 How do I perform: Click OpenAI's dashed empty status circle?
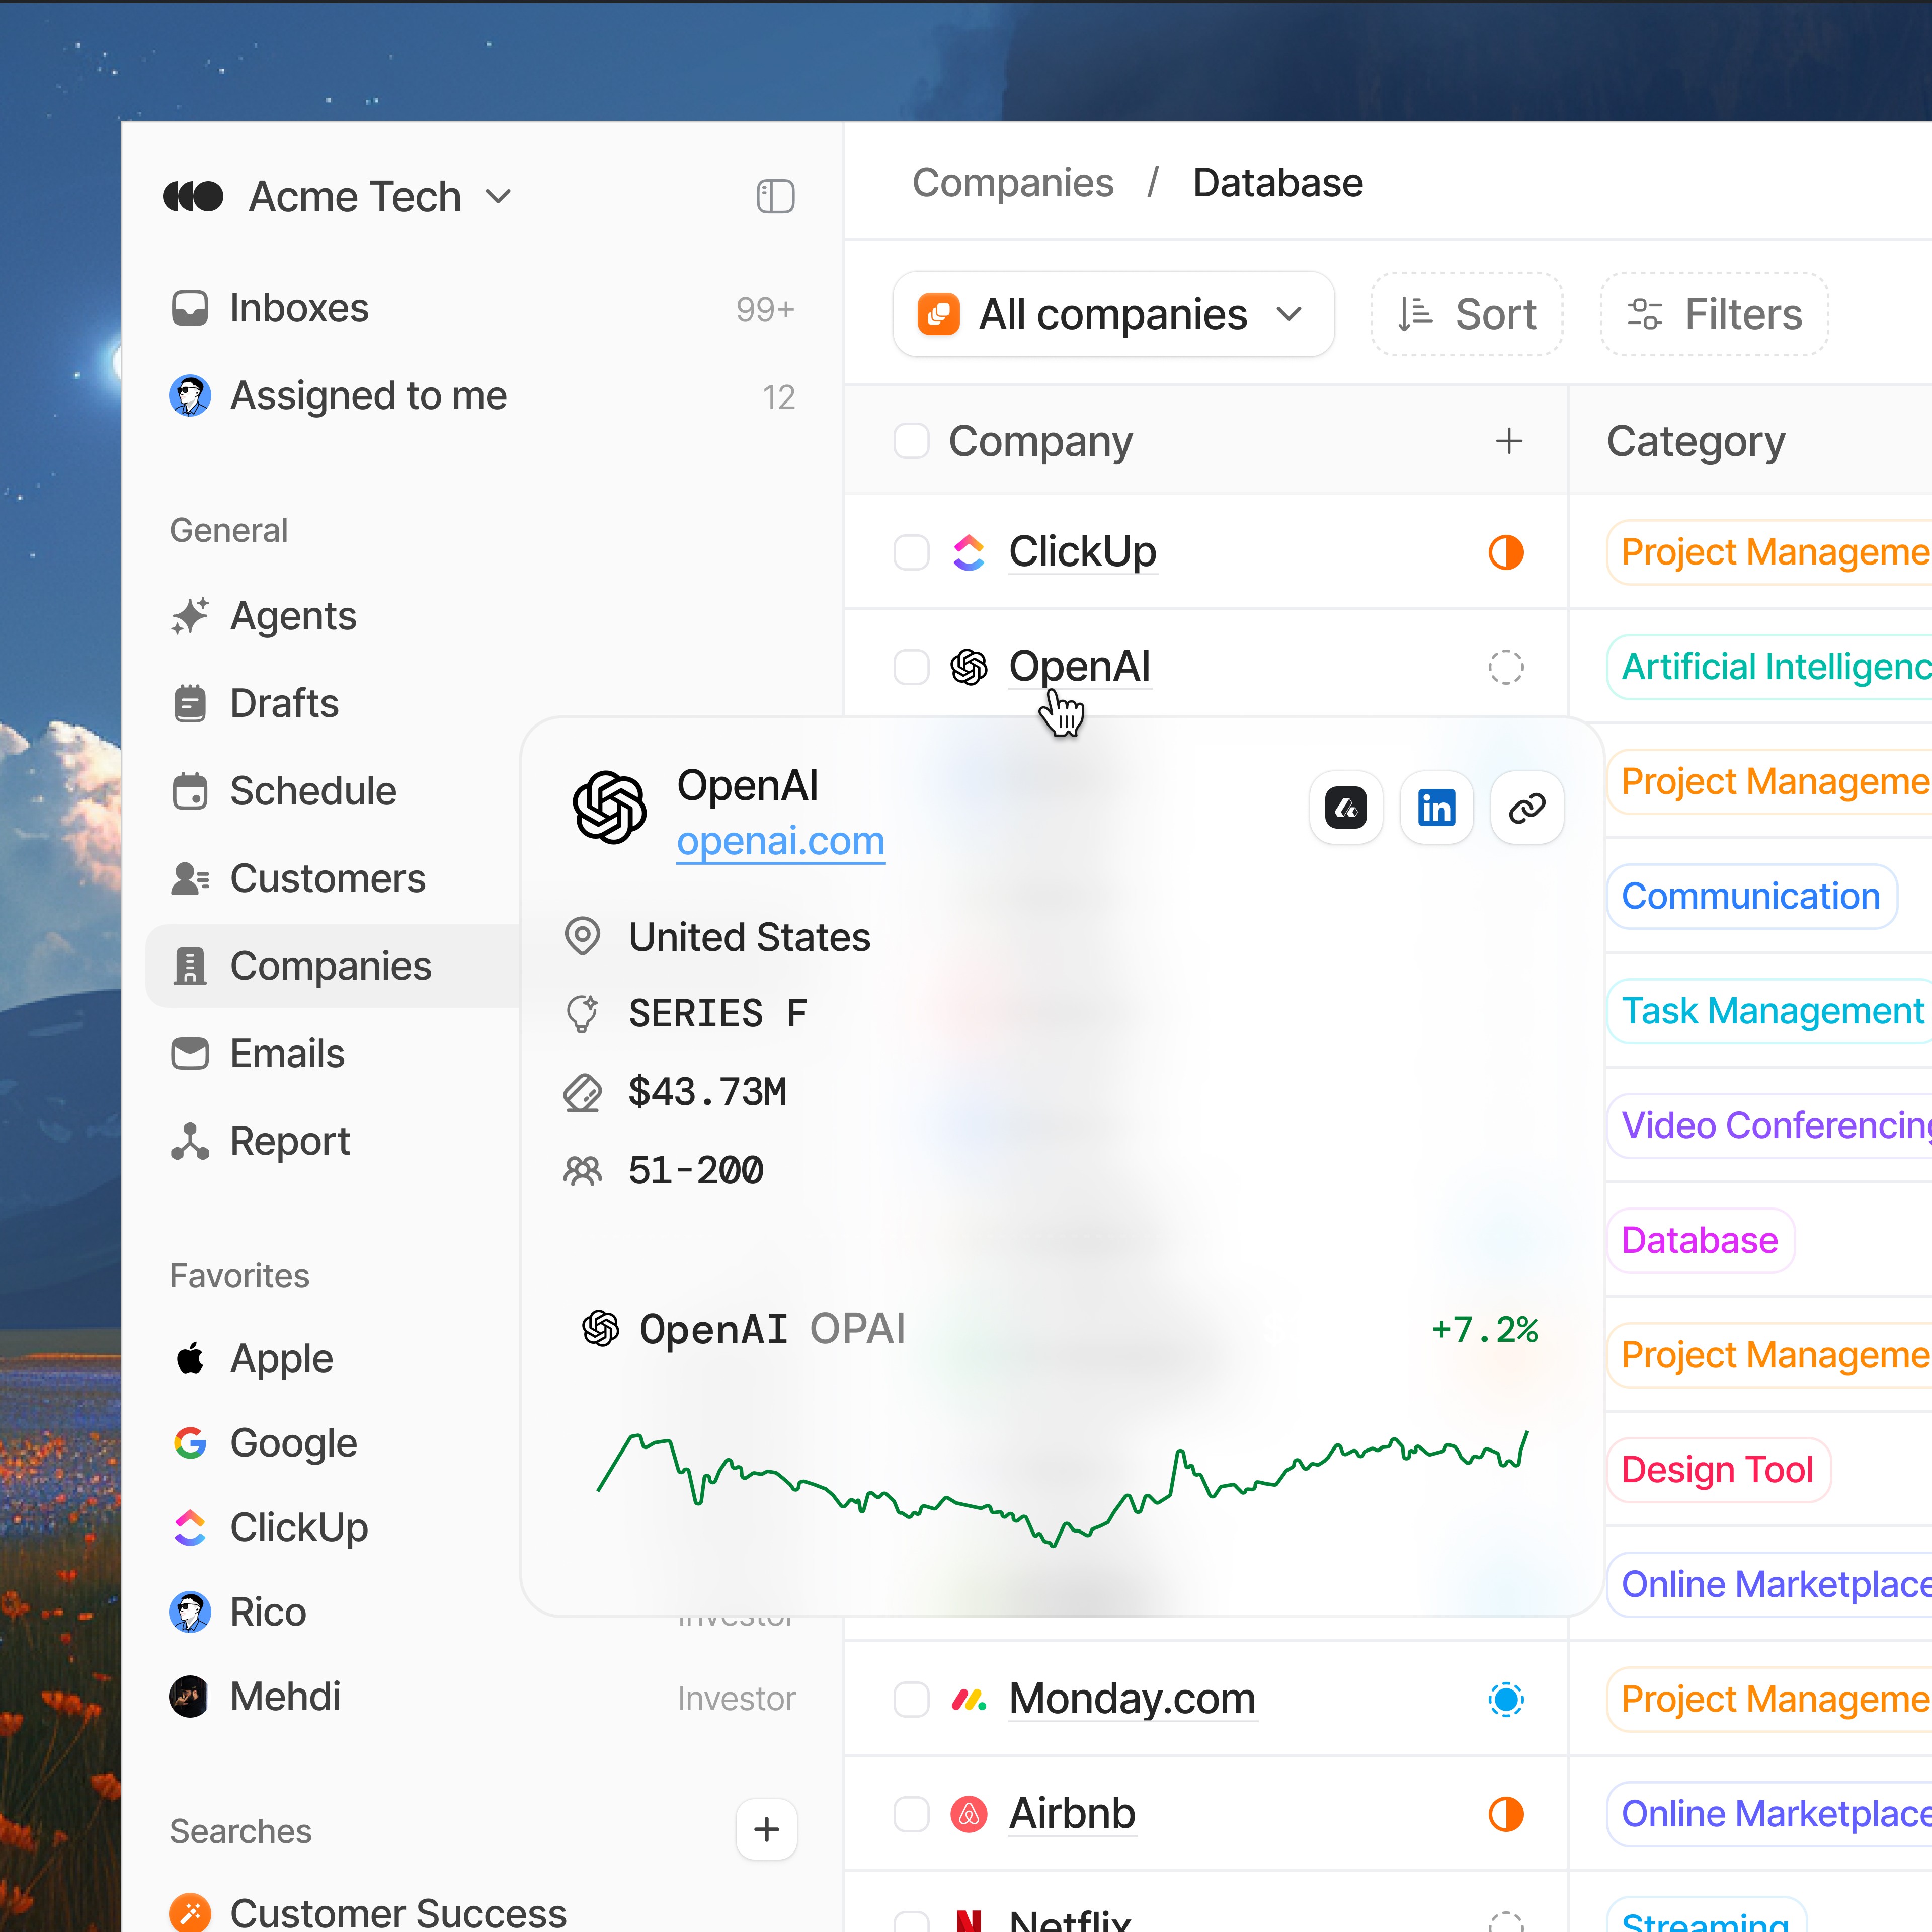click(x=1505, y=667)
